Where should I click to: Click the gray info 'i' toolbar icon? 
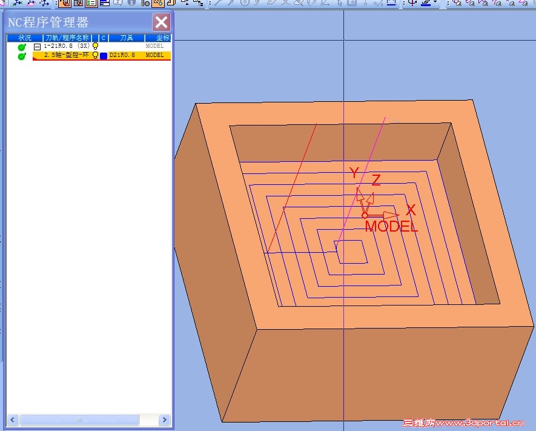(131, 3)
